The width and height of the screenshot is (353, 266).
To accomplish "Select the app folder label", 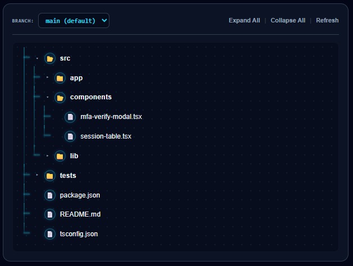I will (x=76, y=78).
